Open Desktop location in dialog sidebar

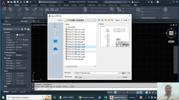tap(55, 42)
